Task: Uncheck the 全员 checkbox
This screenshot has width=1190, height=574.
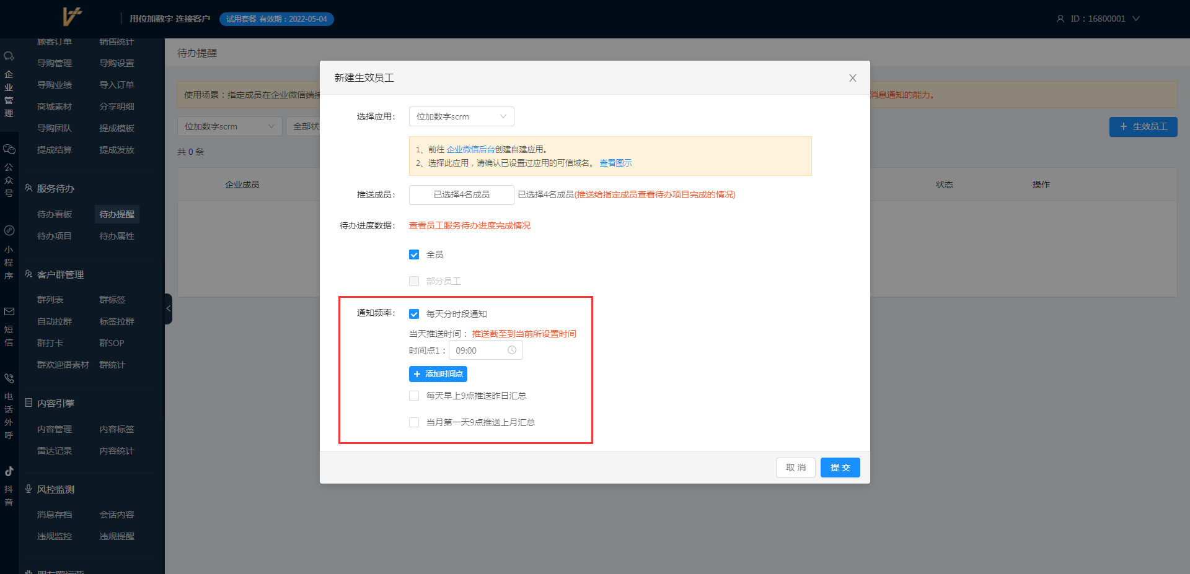Action: (414, 254)
